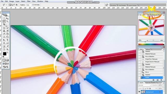Open the Layer Comps palette tab
Screen dimensions: 167x94
pos(132,5)
